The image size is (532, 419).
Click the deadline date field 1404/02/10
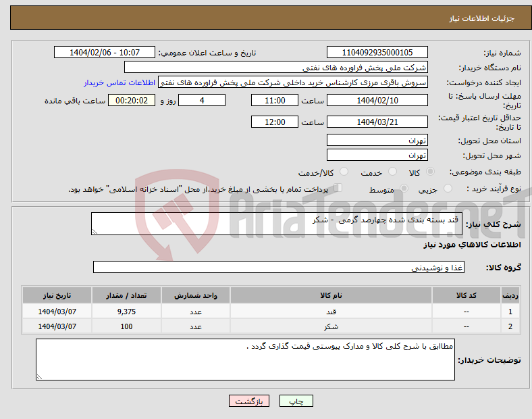tap(377, 100)
